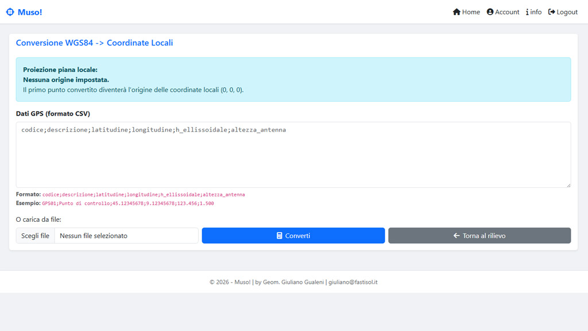Image resolution: width=588 pixels, height=331 pixels.
Task: Click the footer "© 2026 - Muso!" text
Action: click(x=230, y=282)
